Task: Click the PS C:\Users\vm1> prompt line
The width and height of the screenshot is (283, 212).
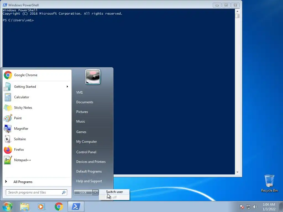Action: (18, 20)
